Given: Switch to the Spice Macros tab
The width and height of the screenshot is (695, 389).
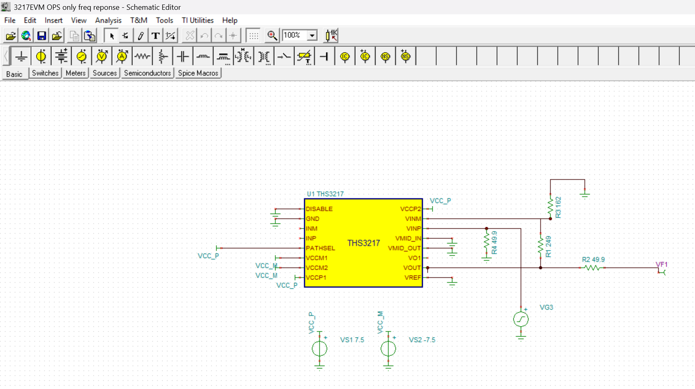Looking at the screenshot, I should (x=198, y=73).
